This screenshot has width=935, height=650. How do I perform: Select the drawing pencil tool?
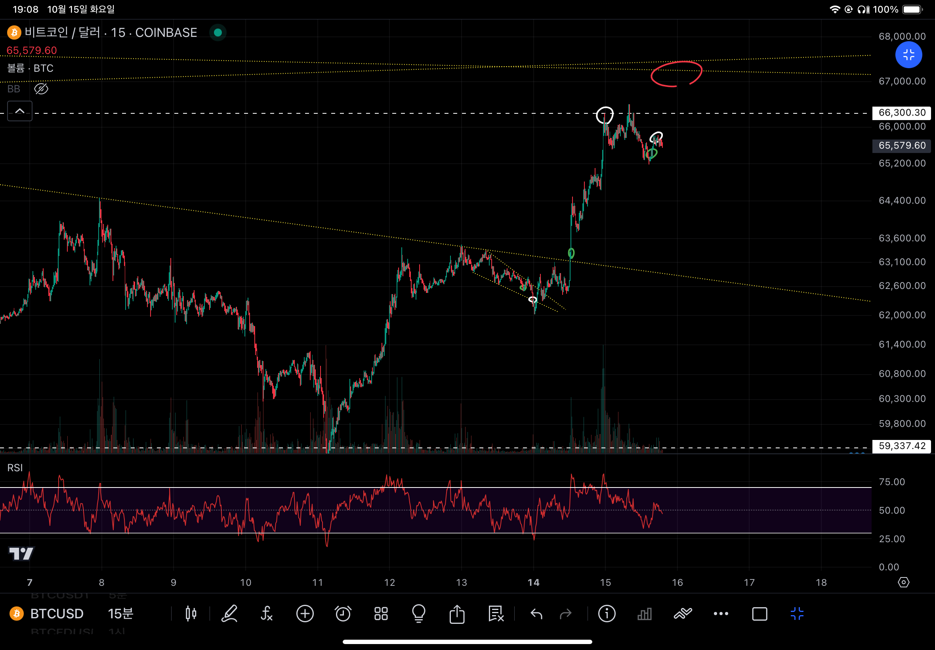pyautogui.click(x=229, y=614)
